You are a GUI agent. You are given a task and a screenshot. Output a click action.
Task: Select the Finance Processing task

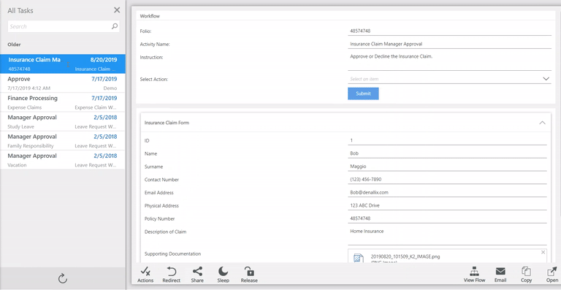[63, 102]
